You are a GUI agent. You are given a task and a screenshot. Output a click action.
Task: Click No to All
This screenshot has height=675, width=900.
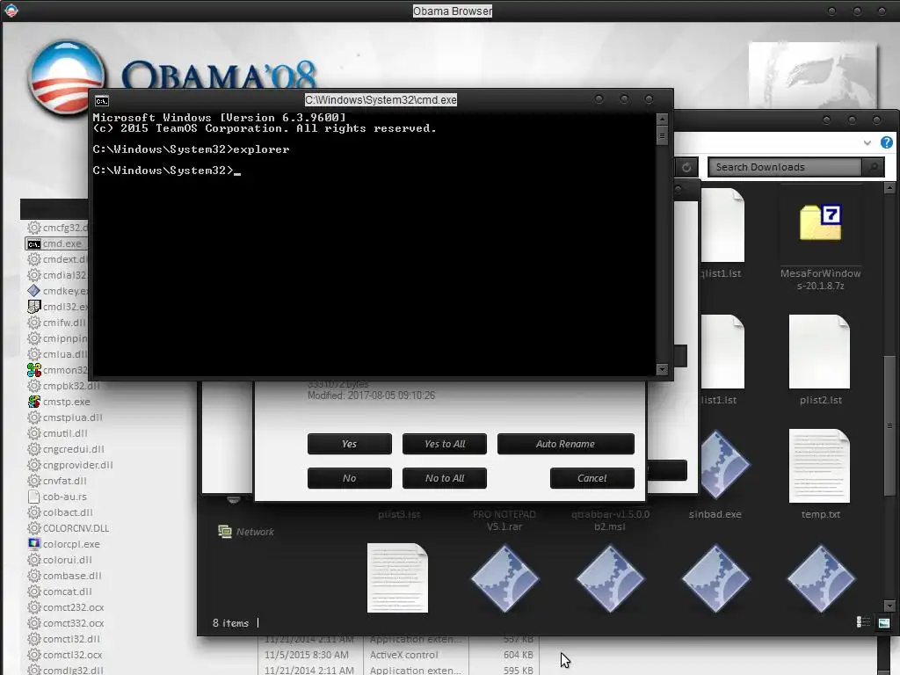(445, 478)
